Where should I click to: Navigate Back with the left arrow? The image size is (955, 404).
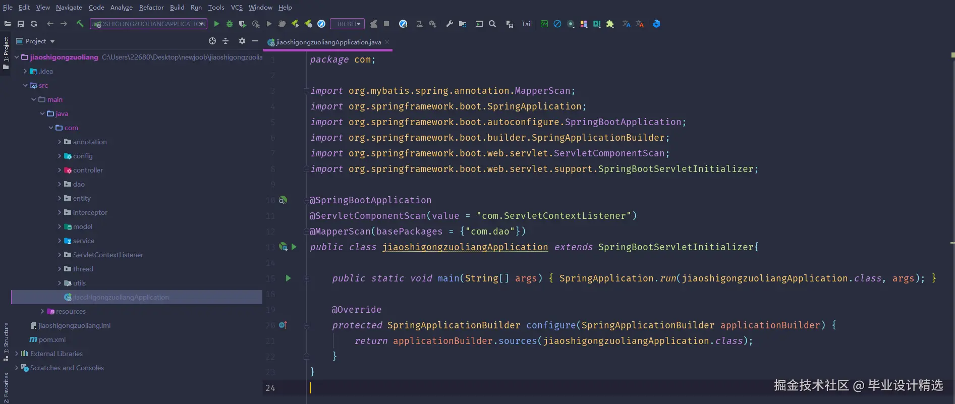pos(50,24)
